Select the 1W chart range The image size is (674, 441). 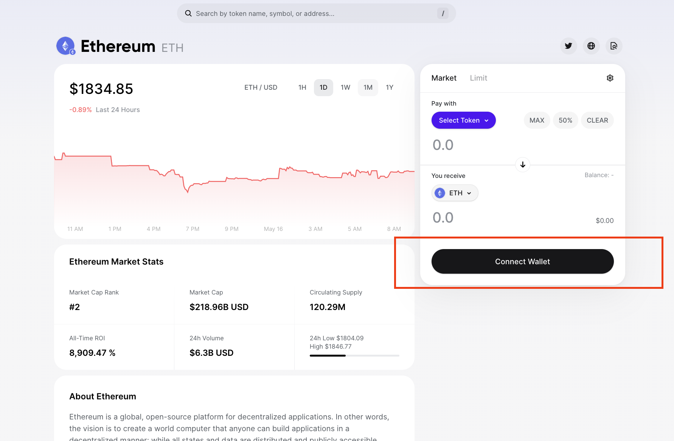coord(345,87)
